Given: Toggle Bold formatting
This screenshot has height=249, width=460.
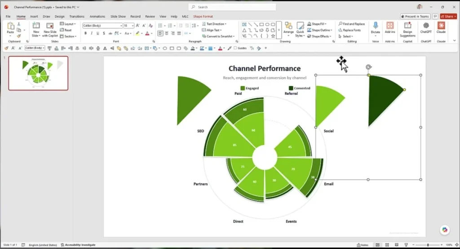Looking at the screenshot, I should click(85, 33).
